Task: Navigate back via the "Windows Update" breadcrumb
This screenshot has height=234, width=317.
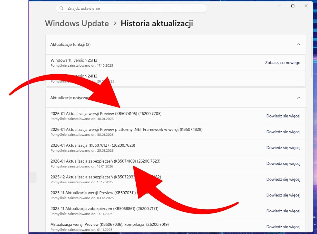Action: pos(77,23)
